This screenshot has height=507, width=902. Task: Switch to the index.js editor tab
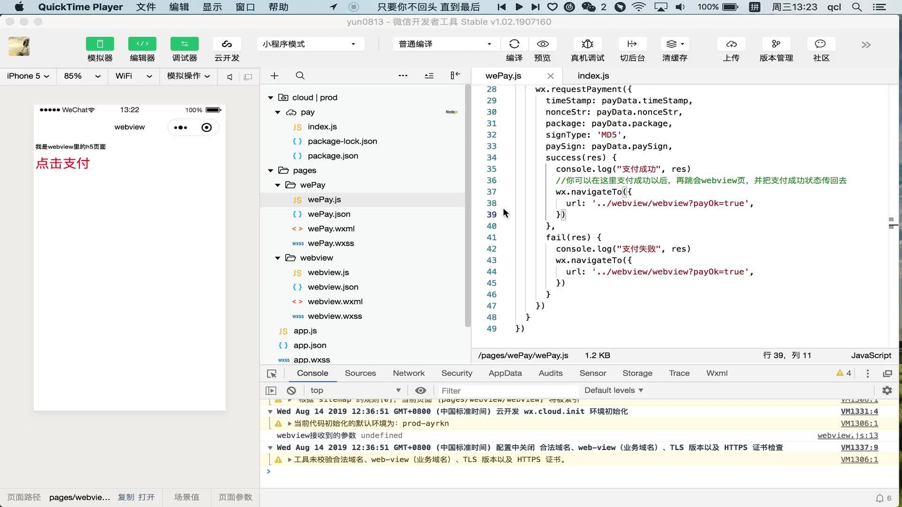pos(593,76)
